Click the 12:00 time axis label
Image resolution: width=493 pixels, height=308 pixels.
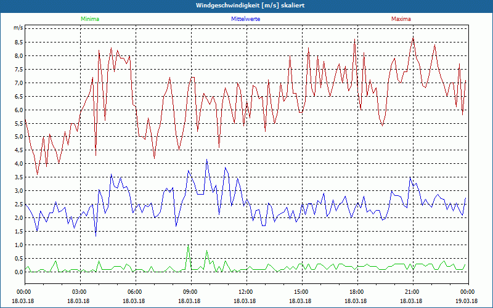click(x=246, y=292)
